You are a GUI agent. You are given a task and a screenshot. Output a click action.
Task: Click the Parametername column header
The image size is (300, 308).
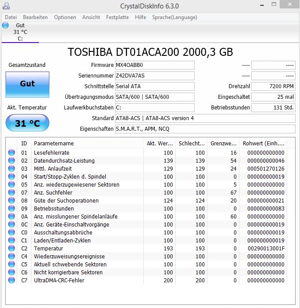pos(88,144)
